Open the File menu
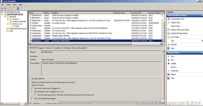Screen dimensions: 203x106 3,5
